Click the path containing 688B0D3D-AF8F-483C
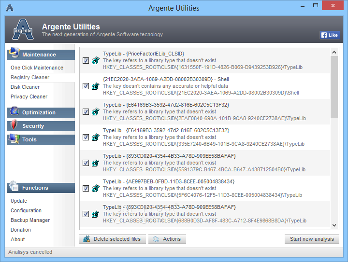This screenshot has width=348, height=262. (x=204, y=221)
